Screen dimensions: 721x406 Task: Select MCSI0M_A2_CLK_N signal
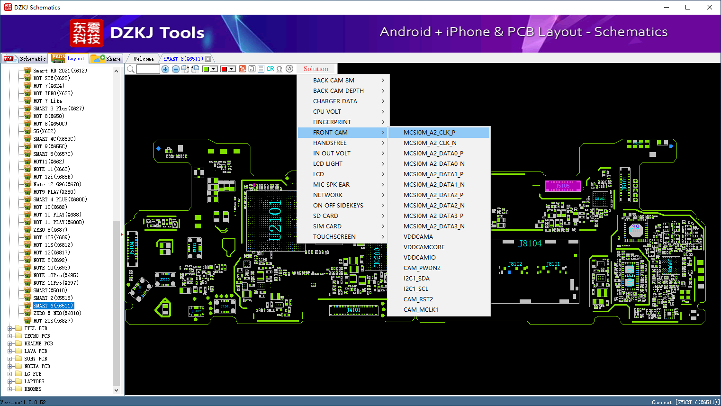point(439,143)
